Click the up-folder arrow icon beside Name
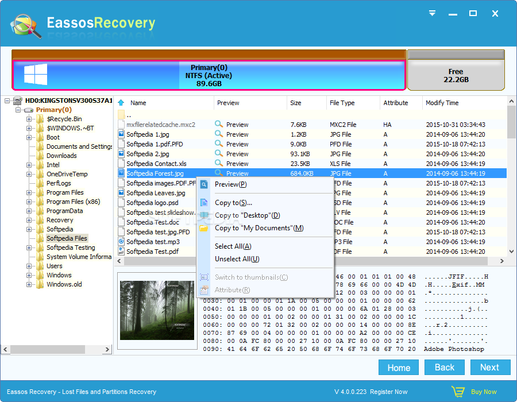The width and height of the screenshot is (517, 402). (121, 103)
